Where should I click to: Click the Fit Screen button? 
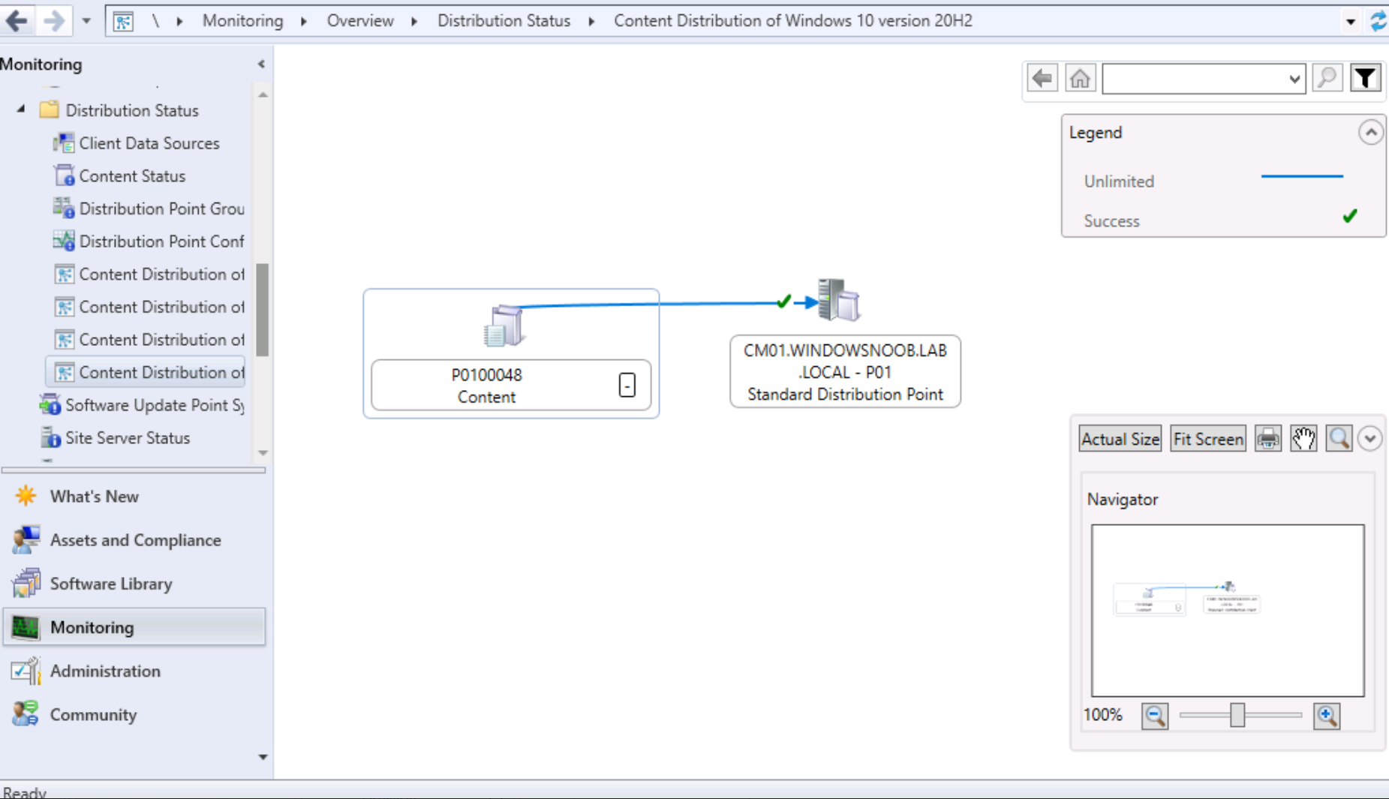point(1207,439)
